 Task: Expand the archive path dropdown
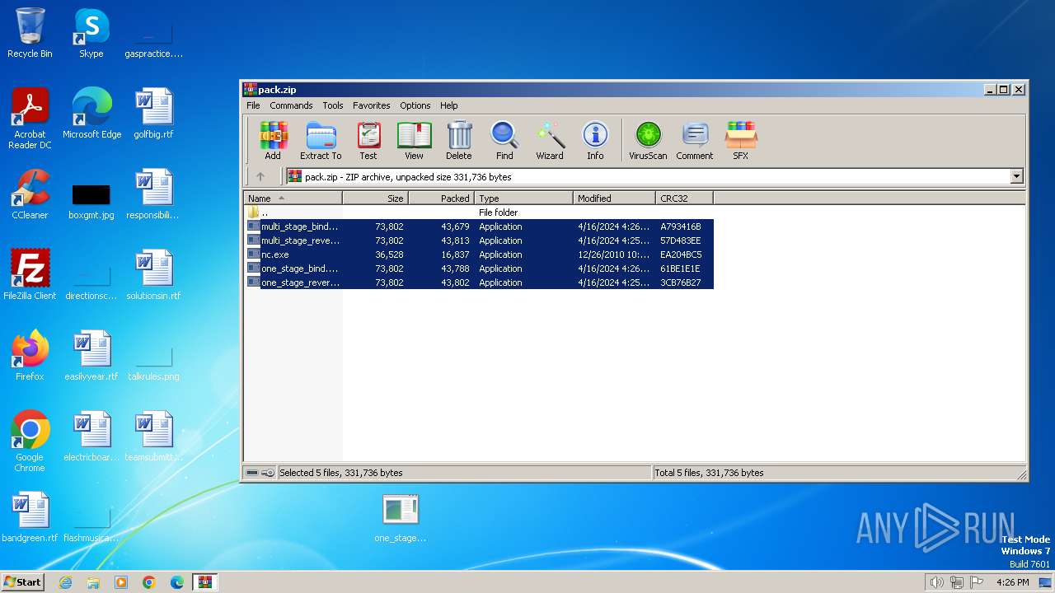pyautogui.click(x=1016, y=176)
